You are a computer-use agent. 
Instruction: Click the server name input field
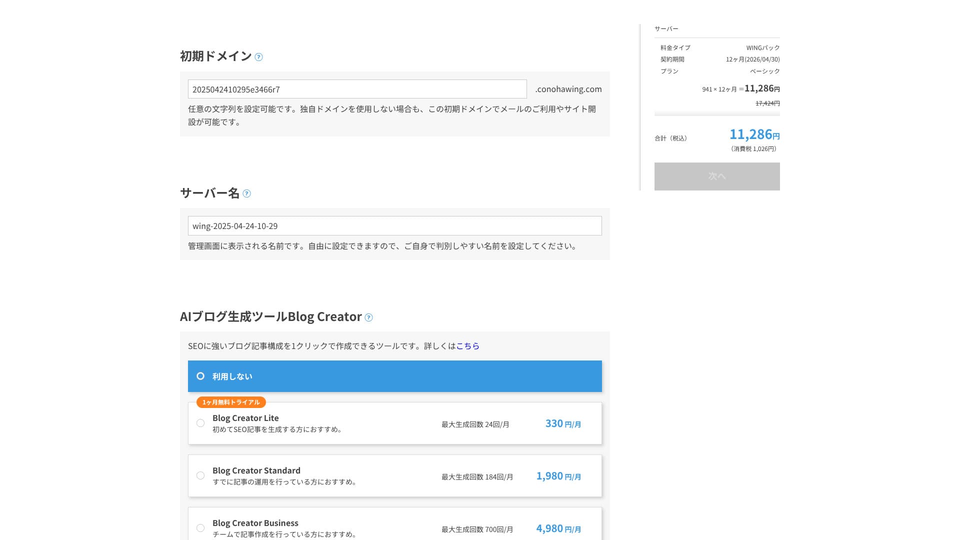pos(394,226)
